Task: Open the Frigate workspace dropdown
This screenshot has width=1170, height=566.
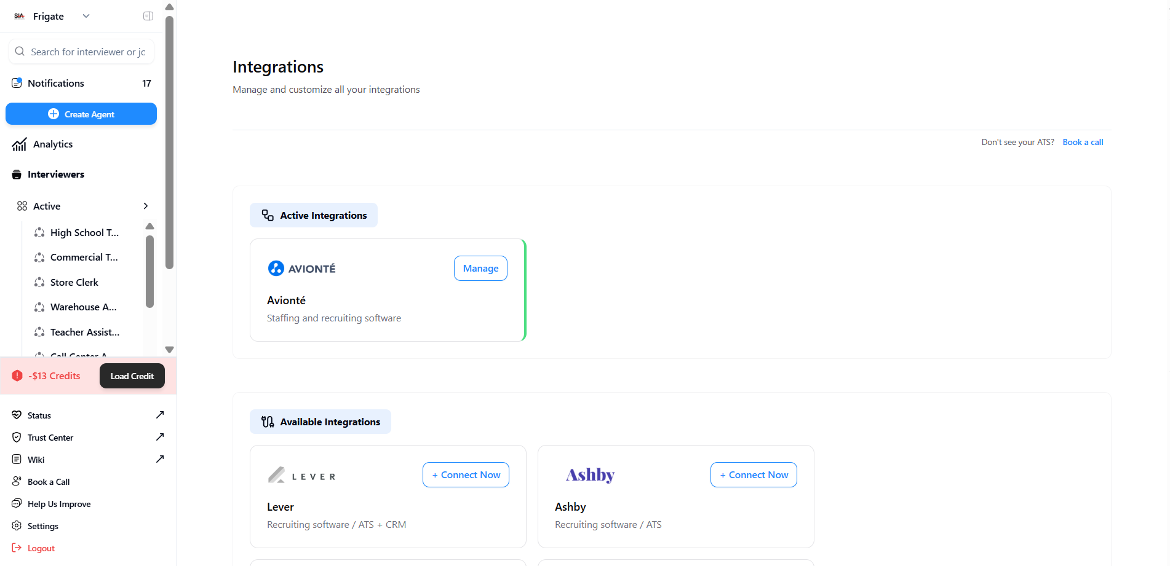Action: [86, 16]
